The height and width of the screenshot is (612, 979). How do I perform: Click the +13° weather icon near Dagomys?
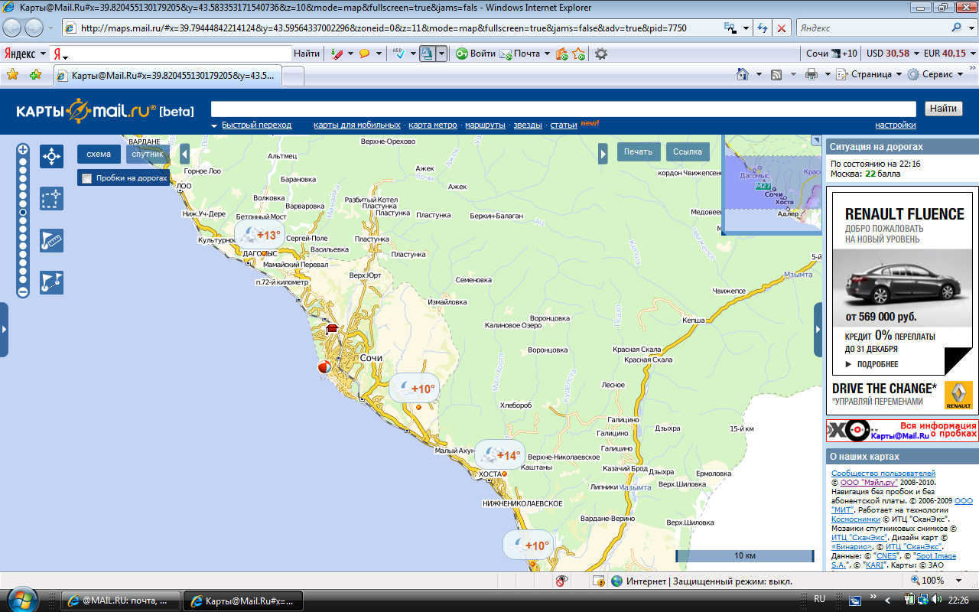point(259,236)
